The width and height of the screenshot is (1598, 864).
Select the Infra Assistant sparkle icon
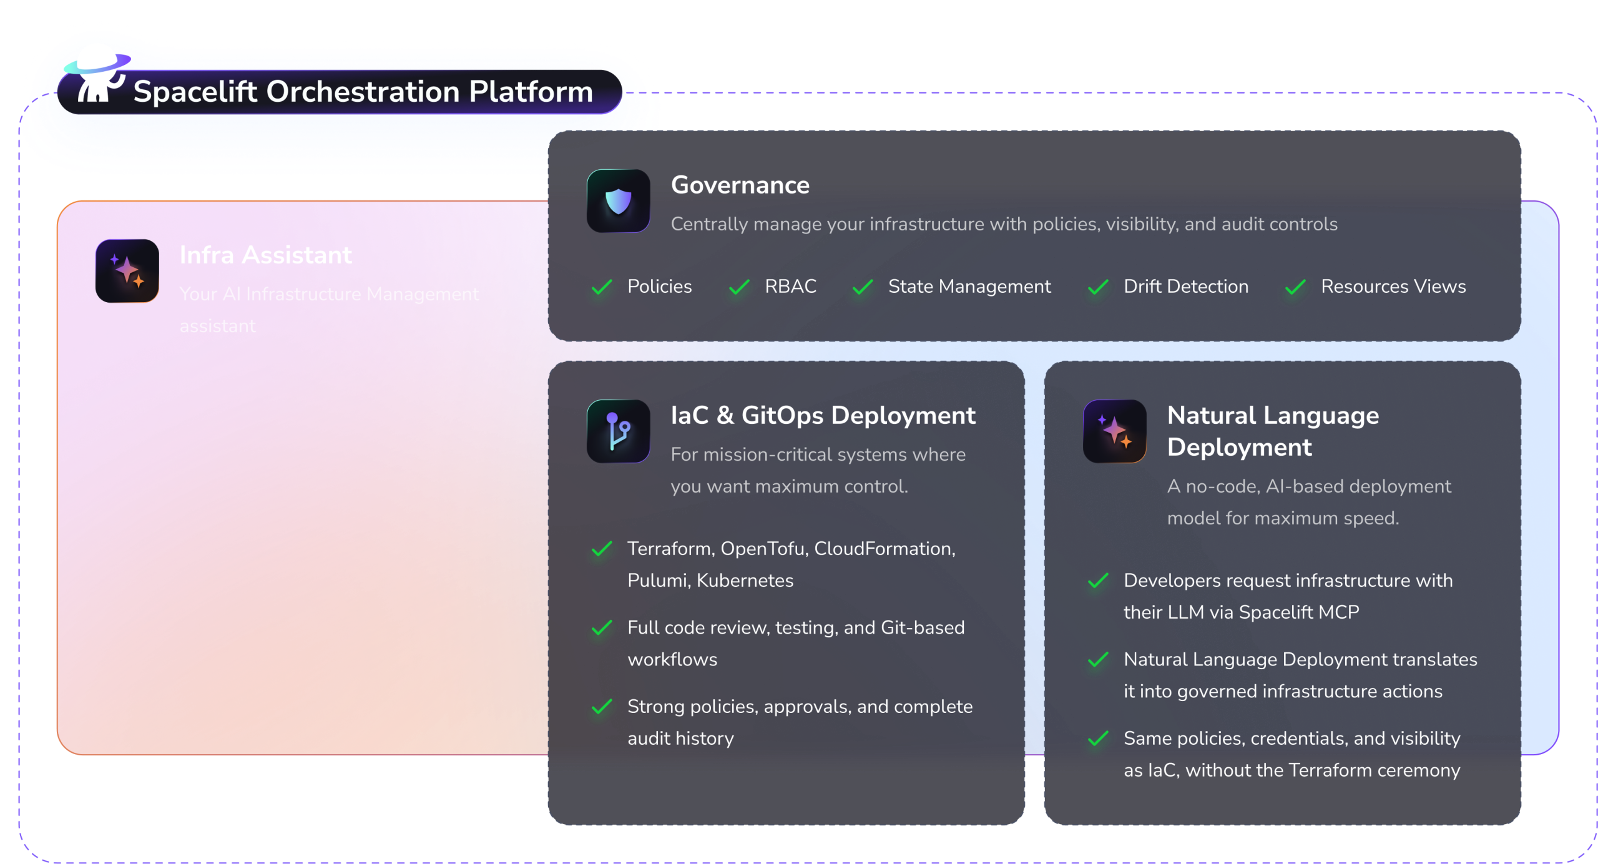[x=127, y=271]
